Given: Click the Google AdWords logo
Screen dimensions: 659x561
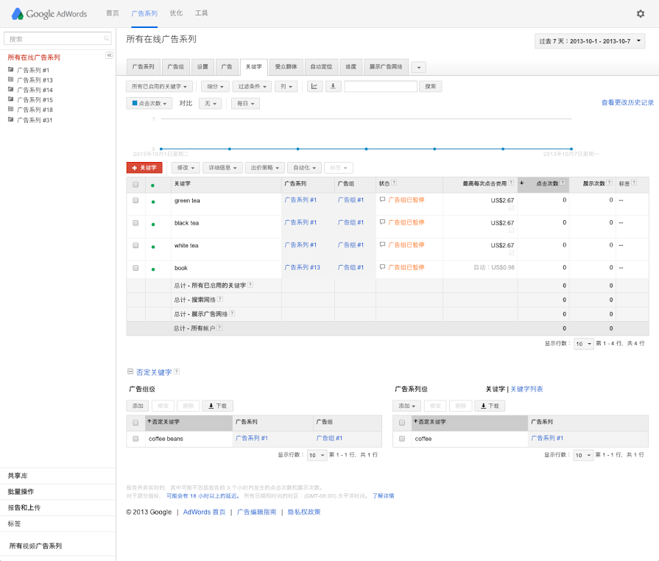Looking at the screenshot, I should coord(49,13).
